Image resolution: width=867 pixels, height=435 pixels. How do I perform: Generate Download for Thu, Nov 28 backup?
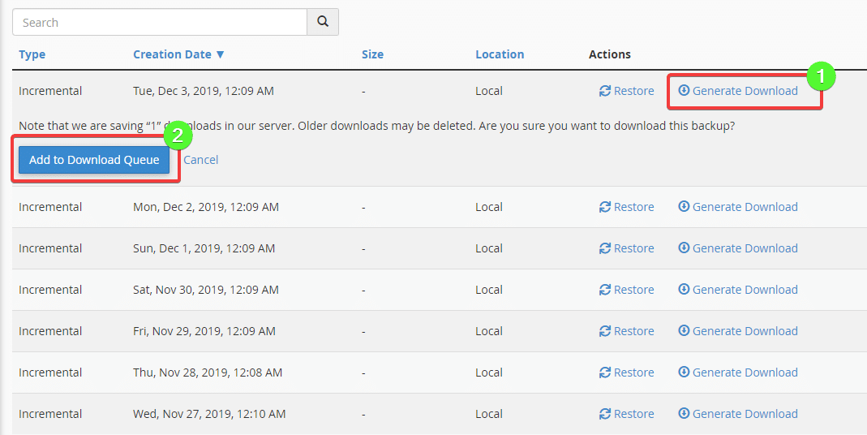(738, 373)
